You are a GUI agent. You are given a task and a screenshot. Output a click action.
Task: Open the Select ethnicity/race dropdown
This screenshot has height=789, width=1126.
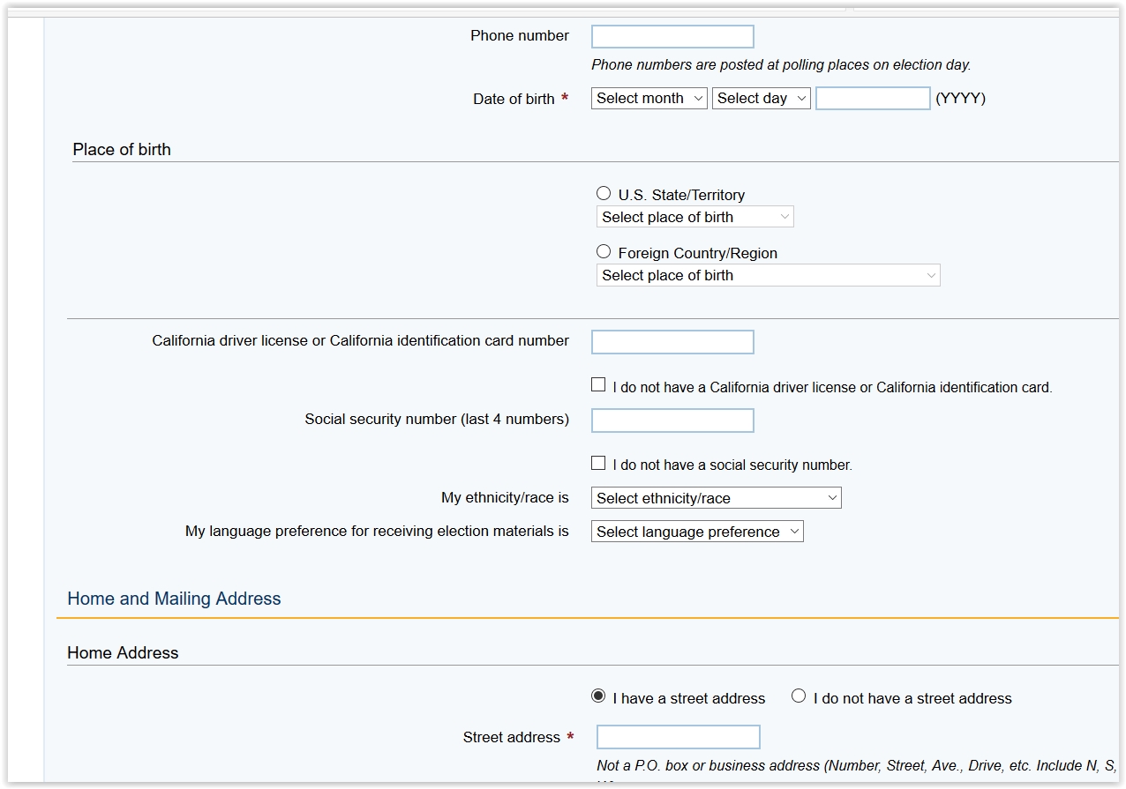(x=717, y=498)
